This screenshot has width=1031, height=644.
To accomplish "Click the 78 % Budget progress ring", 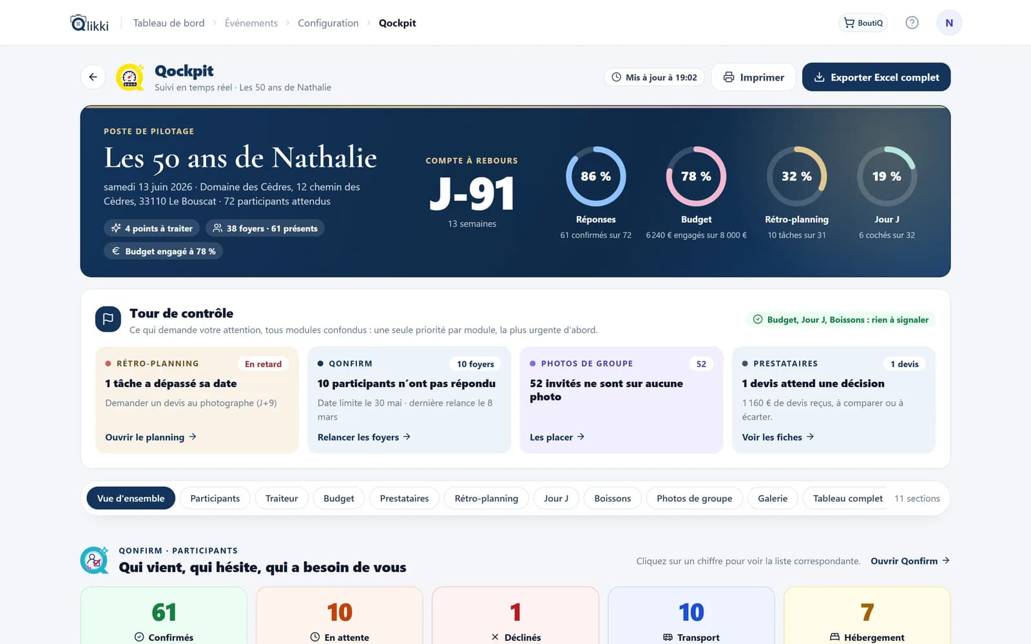I will click(696, 176).
